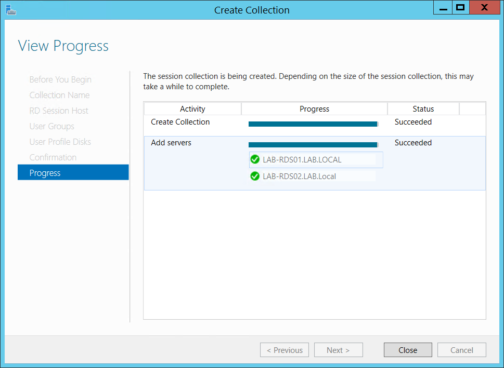Click the Create Collection window title icon
504x368 pixels.
(x=11, y=9)
